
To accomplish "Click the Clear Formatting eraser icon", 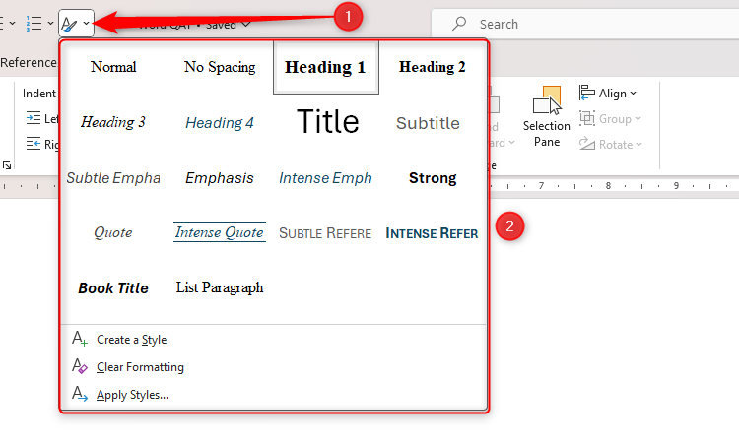I will tap(79, 366).
